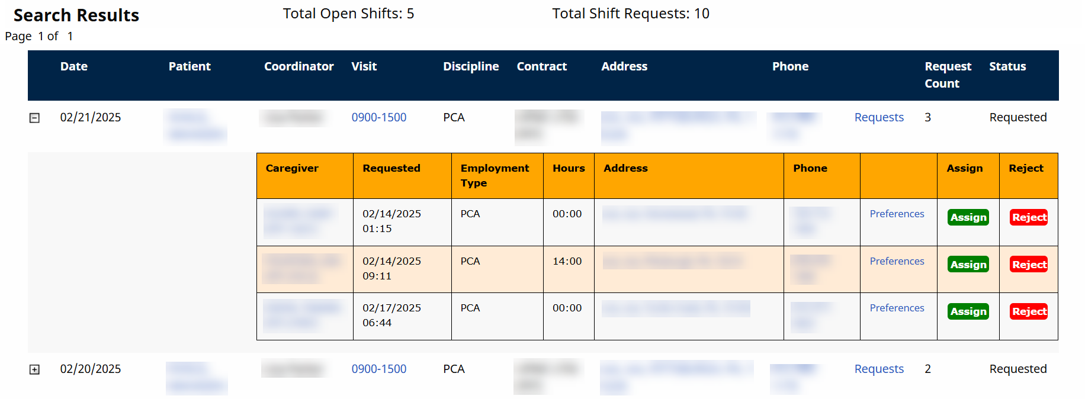Image resolution: width=1085 pixels, height=399 pixels.
Task: View Preferences for the first caregiver request
Action: point(896,214)
